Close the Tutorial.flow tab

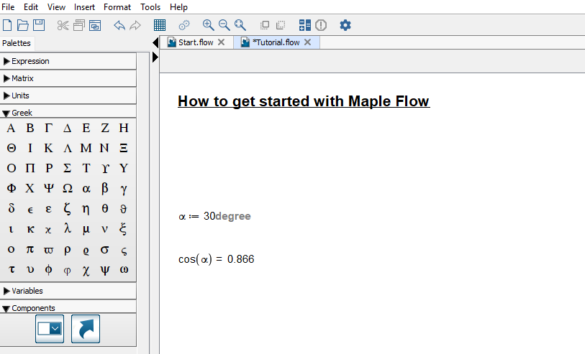coord(307,42)
